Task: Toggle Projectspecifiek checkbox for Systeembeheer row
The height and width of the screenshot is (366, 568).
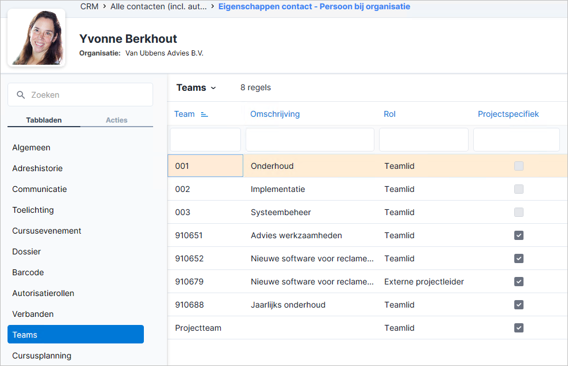Action: coord(519,212)
